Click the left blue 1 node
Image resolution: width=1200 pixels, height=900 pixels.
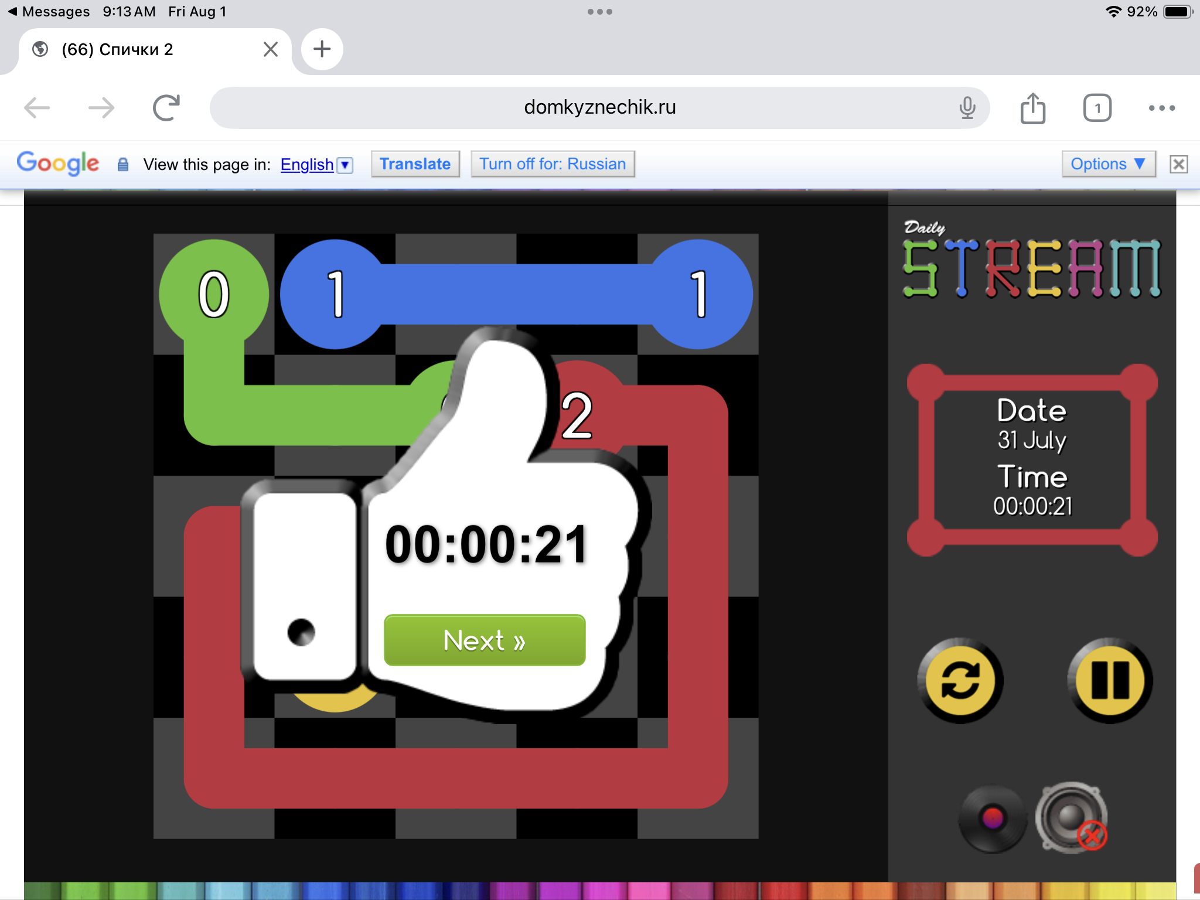[335, 294]
